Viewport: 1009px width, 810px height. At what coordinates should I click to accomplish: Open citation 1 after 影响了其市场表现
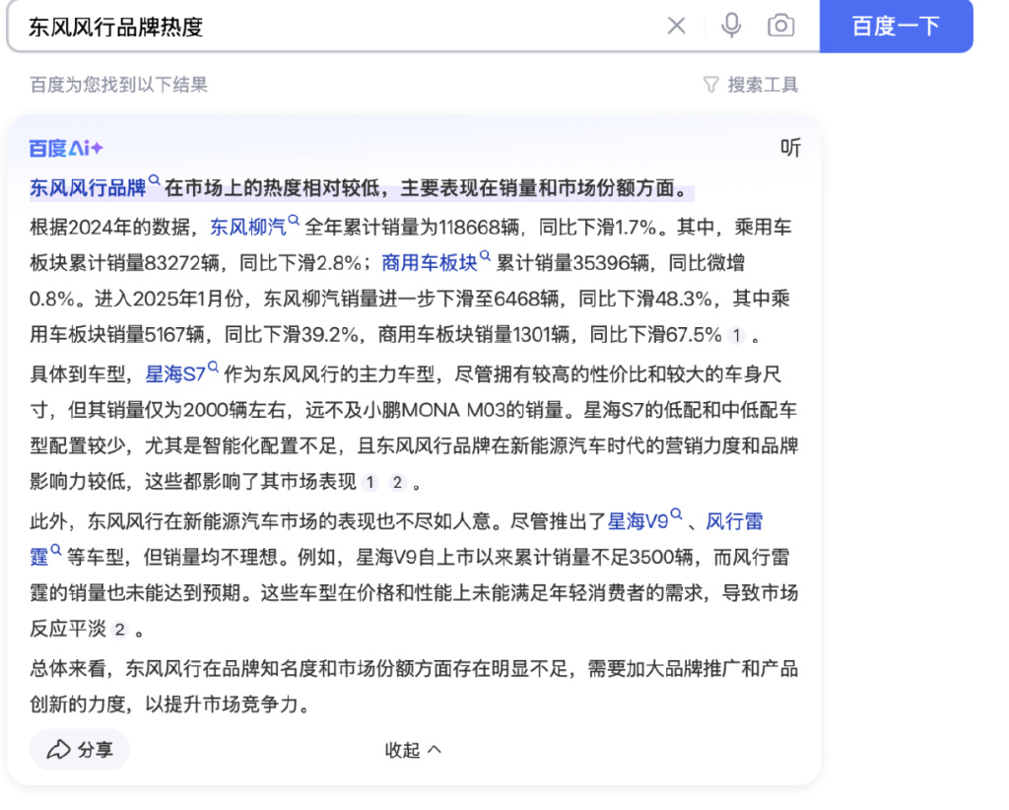(370, 483)
